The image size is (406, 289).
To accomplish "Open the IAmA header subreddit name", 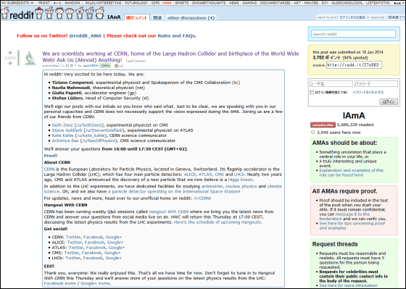I will 114,17.
